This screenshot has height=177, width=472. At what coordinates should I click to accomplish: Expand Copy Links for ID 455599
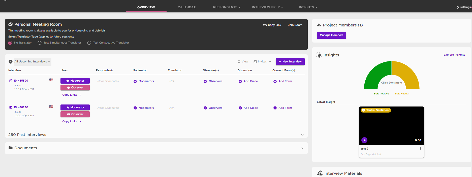pyautogui.click(x=72, y=95)
